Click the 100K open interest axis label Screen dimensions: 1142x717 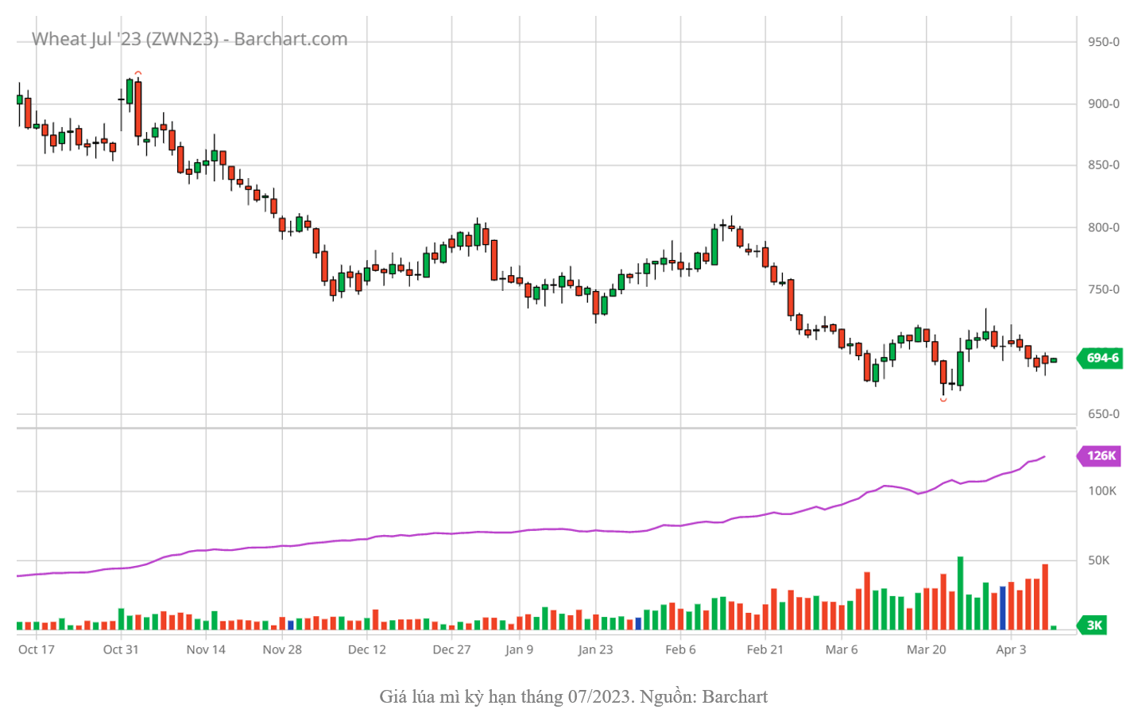click(x=1102, y=491)
